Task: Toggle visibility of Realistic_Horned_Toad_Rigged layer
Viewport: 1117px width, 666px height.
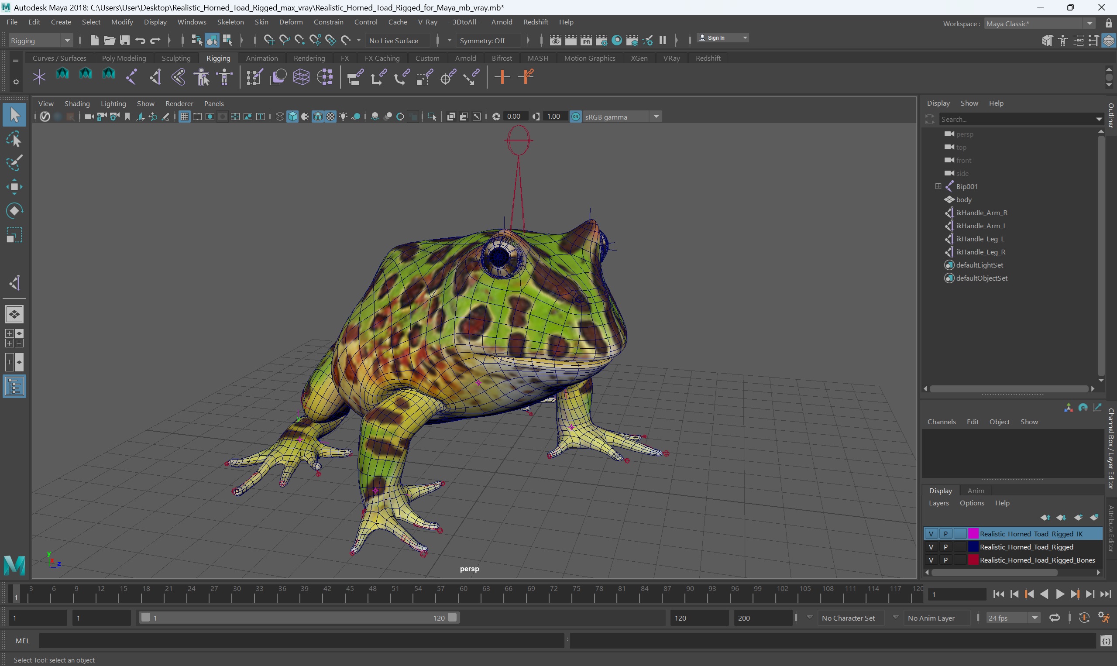Action: pos(931,547)
